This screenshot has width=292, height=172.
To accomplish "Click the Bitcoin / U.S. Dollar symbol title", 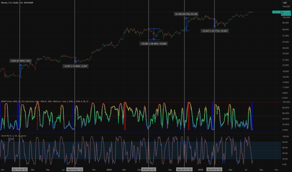I will coord(17,3).
